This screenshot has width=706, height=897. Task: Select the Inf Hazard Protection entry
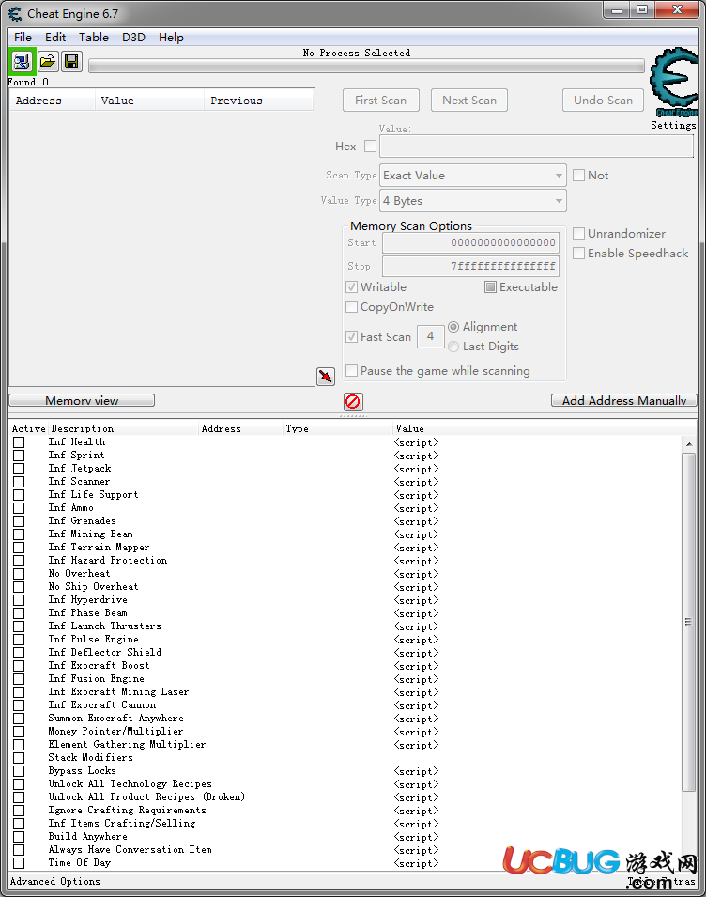(x=107, y=561)
